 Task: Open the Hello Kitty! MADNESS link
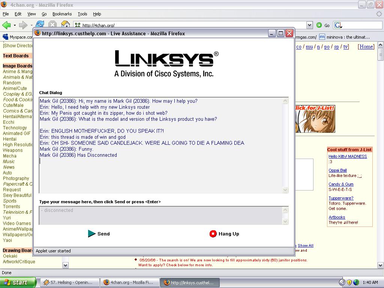tap(348, 156)
